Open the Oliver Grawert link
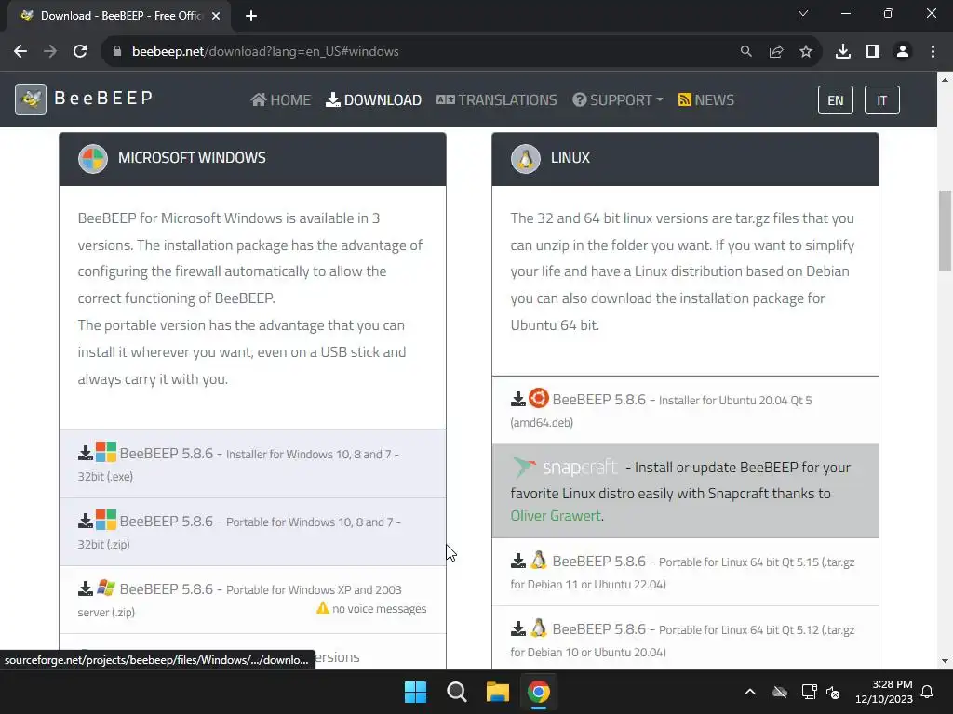 [x=556, y=515]
